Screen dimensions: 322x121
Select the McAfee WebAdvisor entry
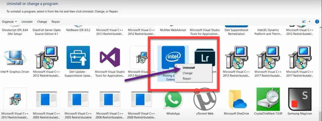[x=173, y=30]
